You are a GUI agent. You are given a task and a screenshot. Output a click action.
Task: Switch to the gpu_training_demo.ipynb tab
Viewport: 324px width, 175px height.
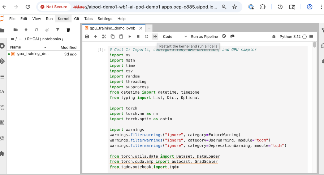(x=112, y=28)
